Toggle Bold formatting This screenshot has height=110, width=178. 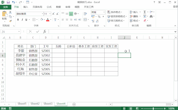[x=18, y=20]
